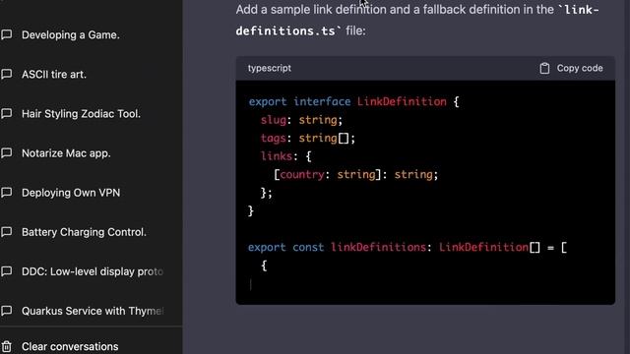
Task: Click the '[country: string]: string;' code line
Action: [355, 175]
